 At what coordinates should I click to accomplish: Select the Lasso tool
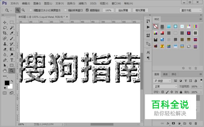tap(5, 28)
